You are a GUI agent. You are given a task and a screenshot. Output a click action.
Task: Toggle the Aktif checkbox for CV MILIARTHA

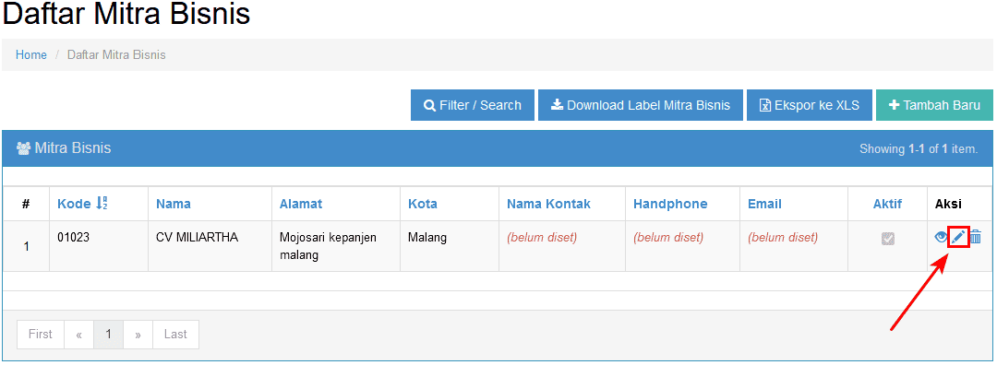[x=888, y=239]
